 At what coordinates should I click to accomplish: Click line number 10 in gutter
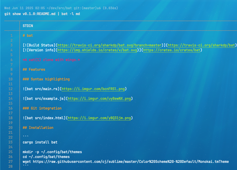pos(10,79)
